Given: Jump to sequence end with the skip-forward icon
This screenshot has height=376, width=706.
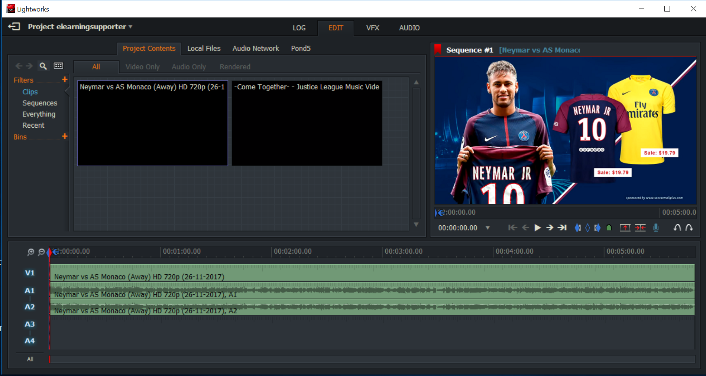Looking at the screenshot, I should (x=562, y=228).
